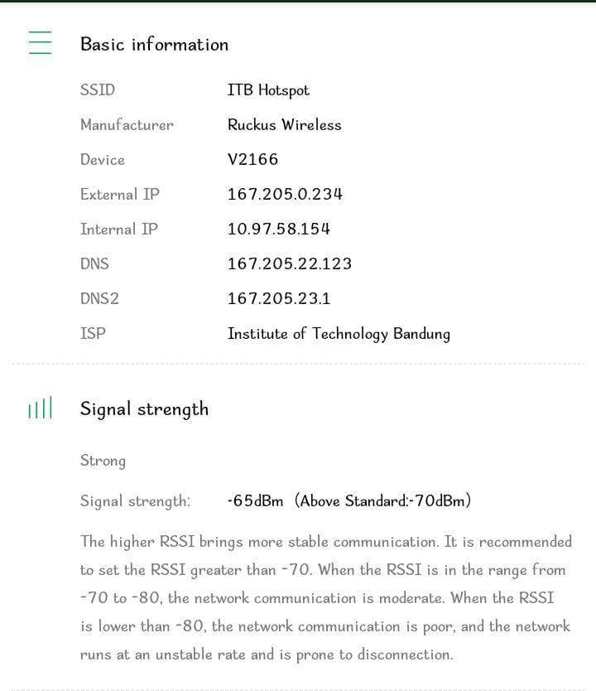Viewport: 596px width, 691px height.
Task: Click the Basic information list icon
Action: click(40, 43)
